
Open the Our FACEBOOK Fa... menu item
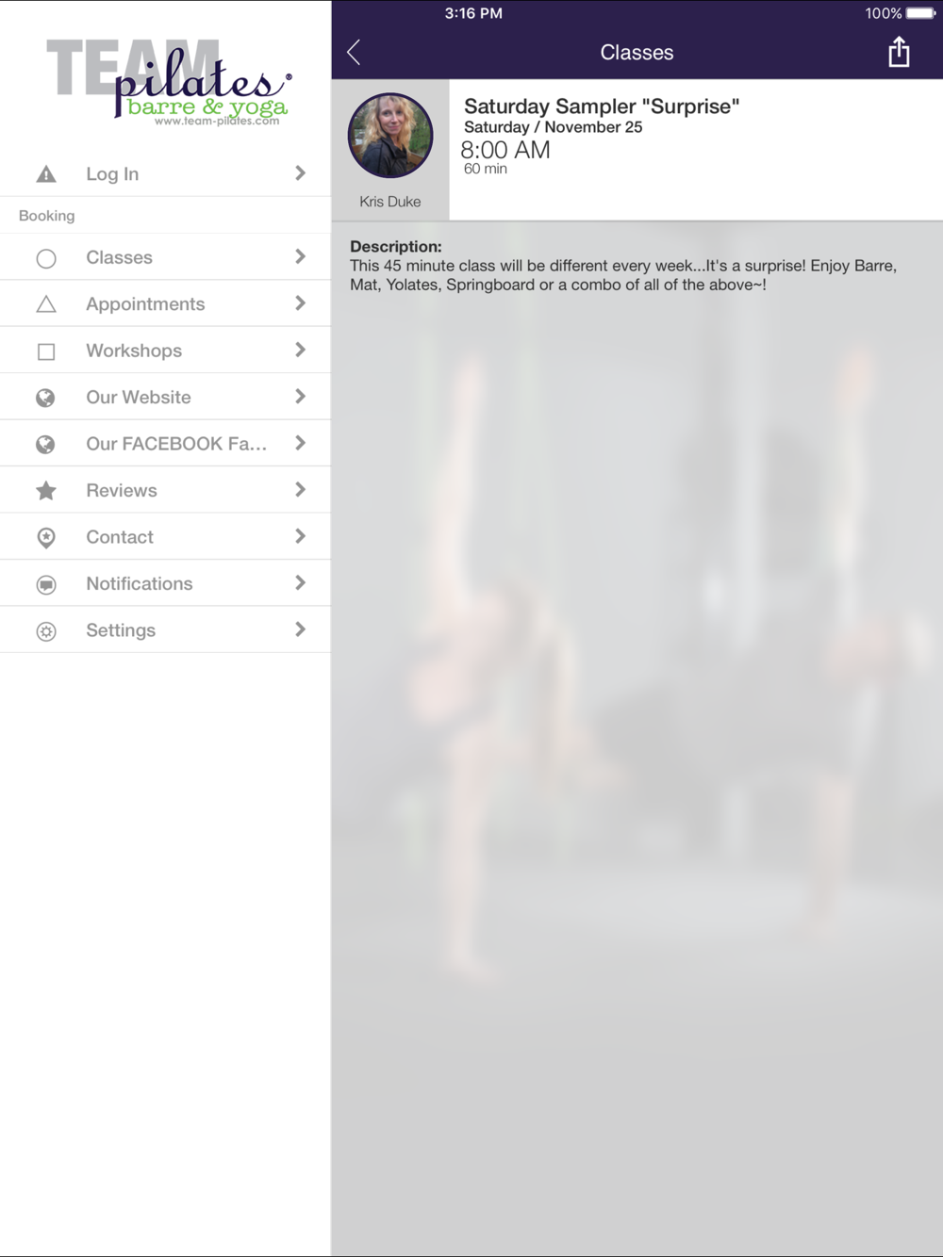[x=165, y=443]
